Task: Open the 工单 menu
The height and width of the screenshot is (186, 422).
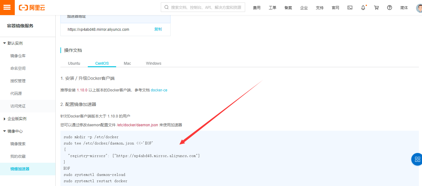Action: point(273,8)
